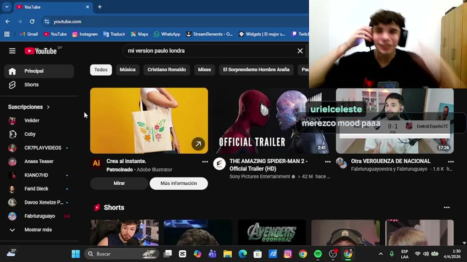467x262 pixels.
Task: Select the Cristiano Ronaldo filter chip
Action: [x=167, y=70]
